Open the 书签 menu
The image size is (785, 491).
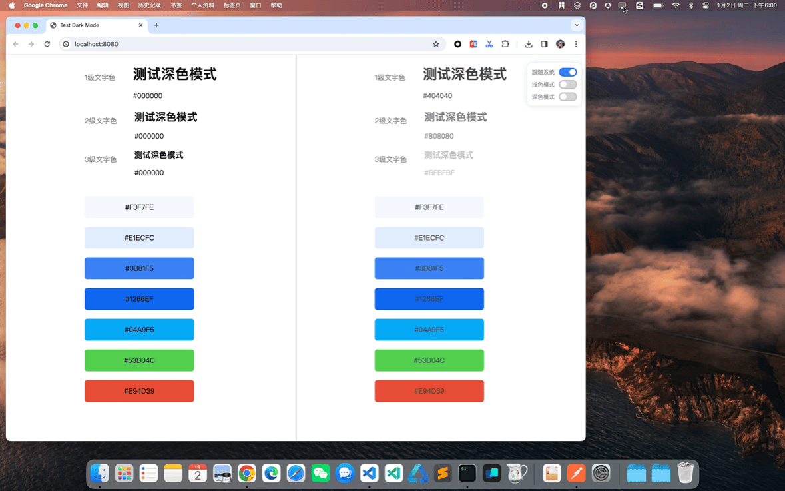click(x=176, y=5)
